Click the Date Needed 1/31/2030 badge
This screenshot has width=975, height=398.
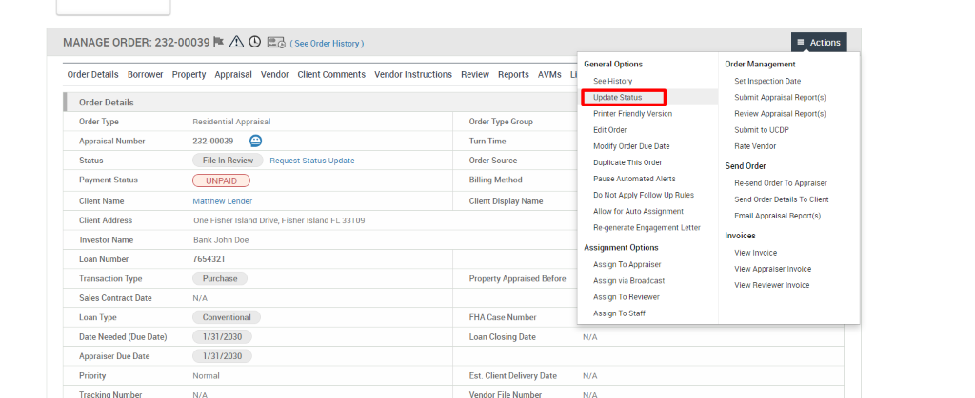coord(222,337)
